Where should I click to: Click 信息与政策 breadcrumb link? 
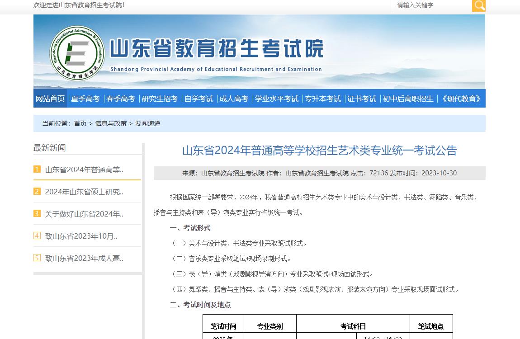tap(111, 123)
